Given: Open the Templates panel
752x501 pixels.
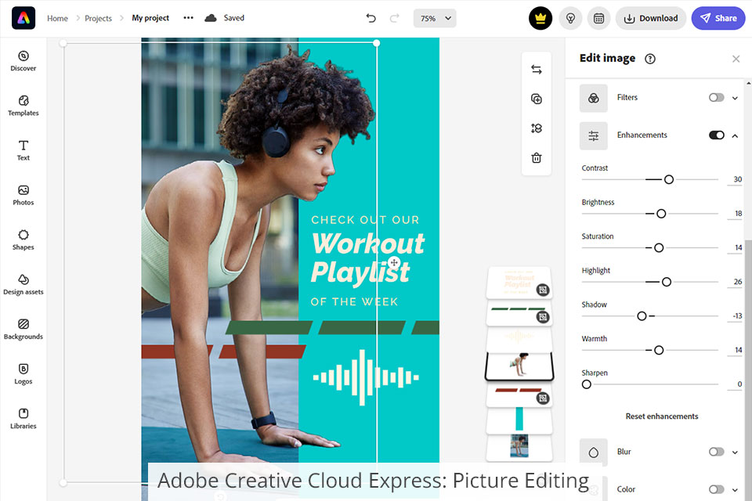Looking at the screenshot, I should pyautogui.click(x=23, y=106).
